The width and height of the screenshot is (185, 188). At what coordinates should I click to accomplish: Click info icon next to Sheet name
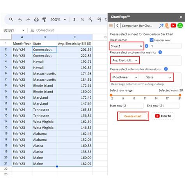coord(146,46)
